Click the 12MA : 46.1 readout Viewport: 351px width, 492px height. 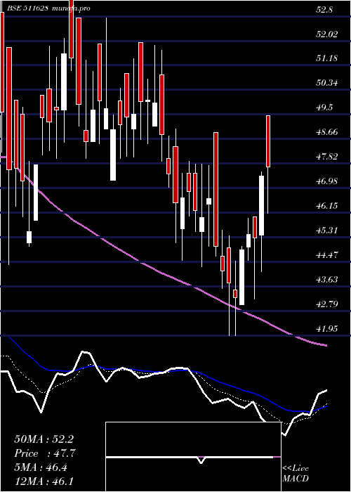pyautogui.click(x=44, y=481)
